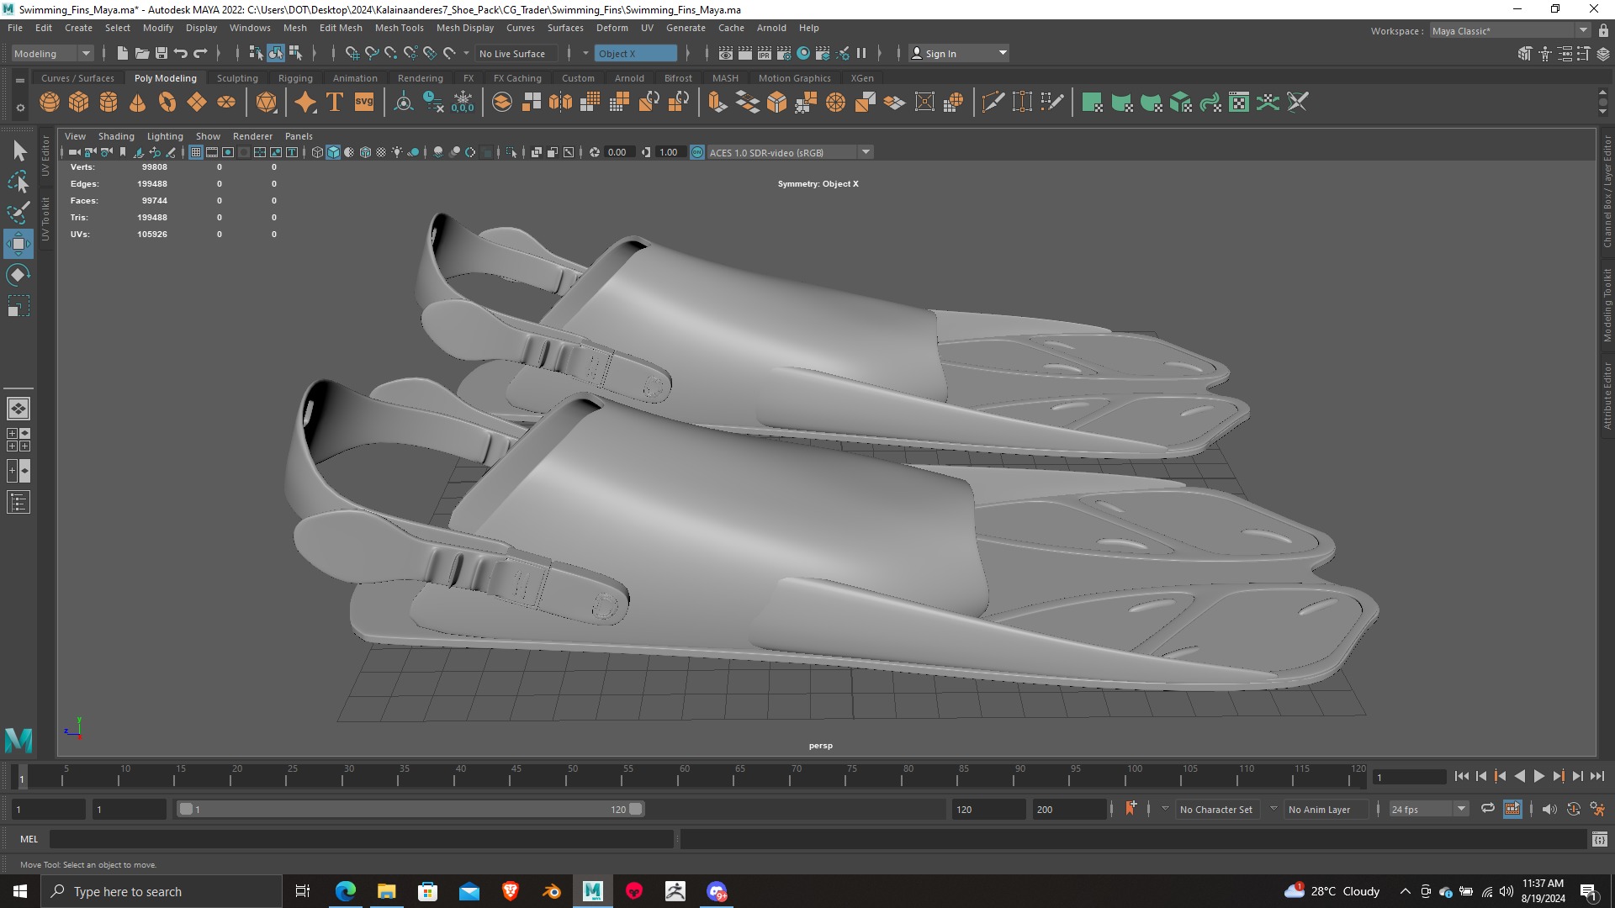Create a polygon disc from the shelf
1615x908 pixels.
(x=226, y=103)
